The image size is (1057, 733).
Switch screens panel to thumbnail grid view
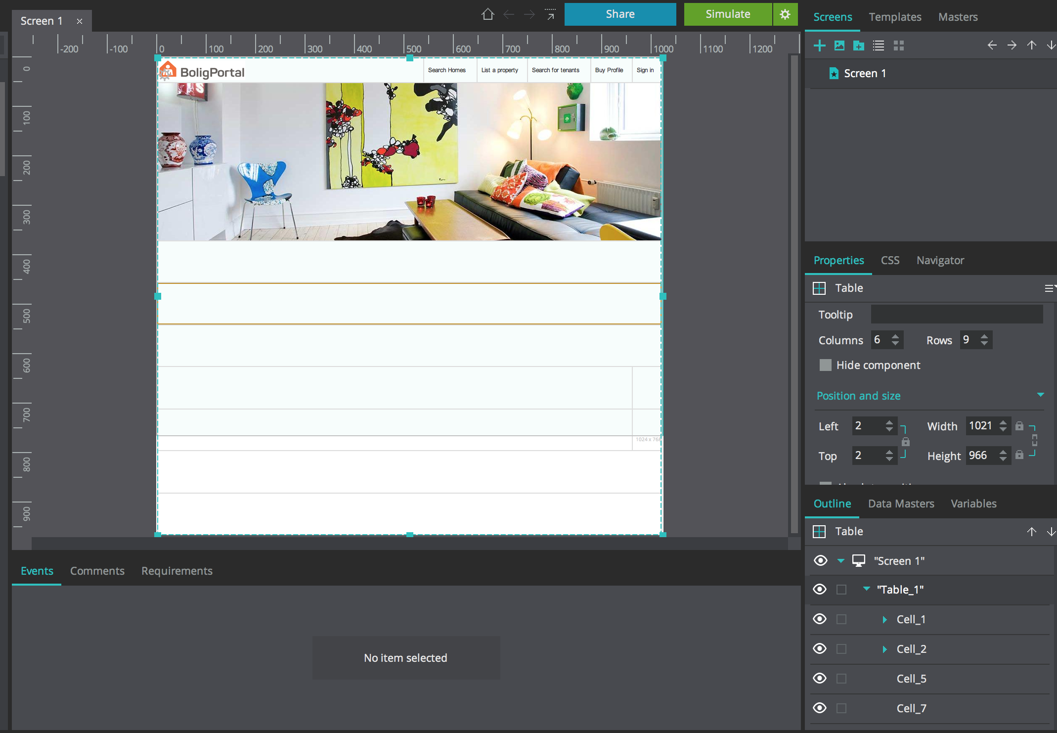click(899, 46)
